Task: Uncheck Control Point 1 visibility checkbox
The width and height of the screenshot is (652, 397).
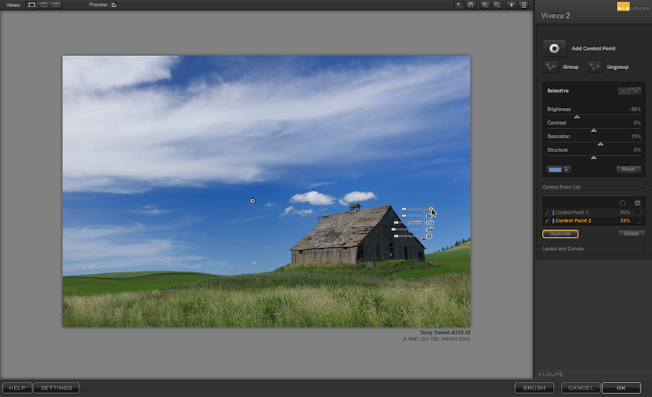Action: pyautogui.click(x=547, y=213)
